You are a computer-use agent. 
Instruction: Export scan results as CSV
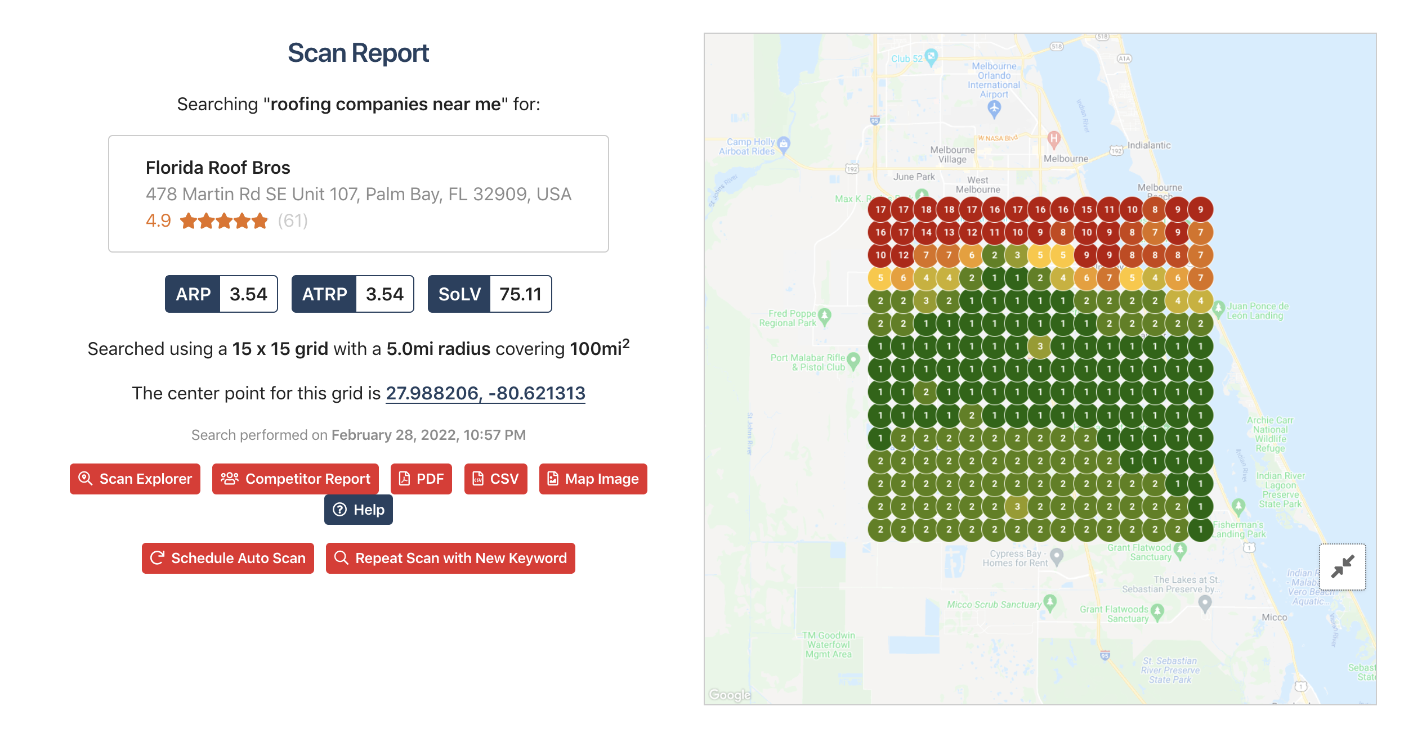495,479
